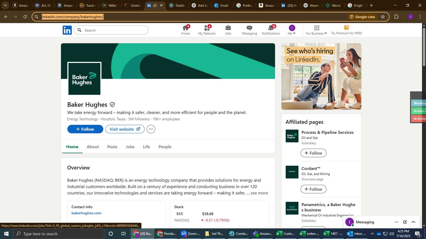
Task: Follow Cordant showcase page
Action: point(313,189)
